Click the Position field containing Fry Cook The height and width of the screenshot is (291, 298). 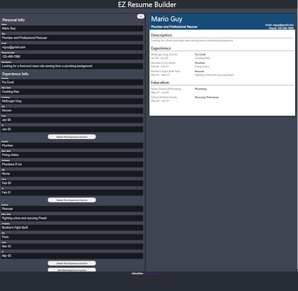[72, 82]
